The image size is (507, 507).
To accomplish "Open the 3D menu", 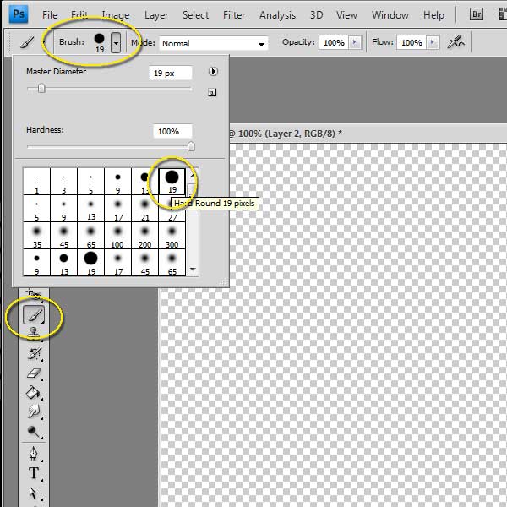I will [x=316, y=15].
